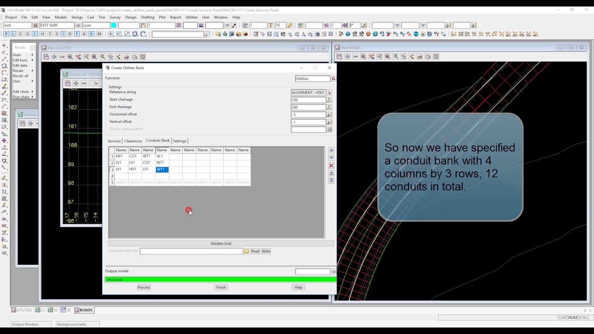
Task: Select the highlighted WT1 cell in row 3
Action: (162, 170)
